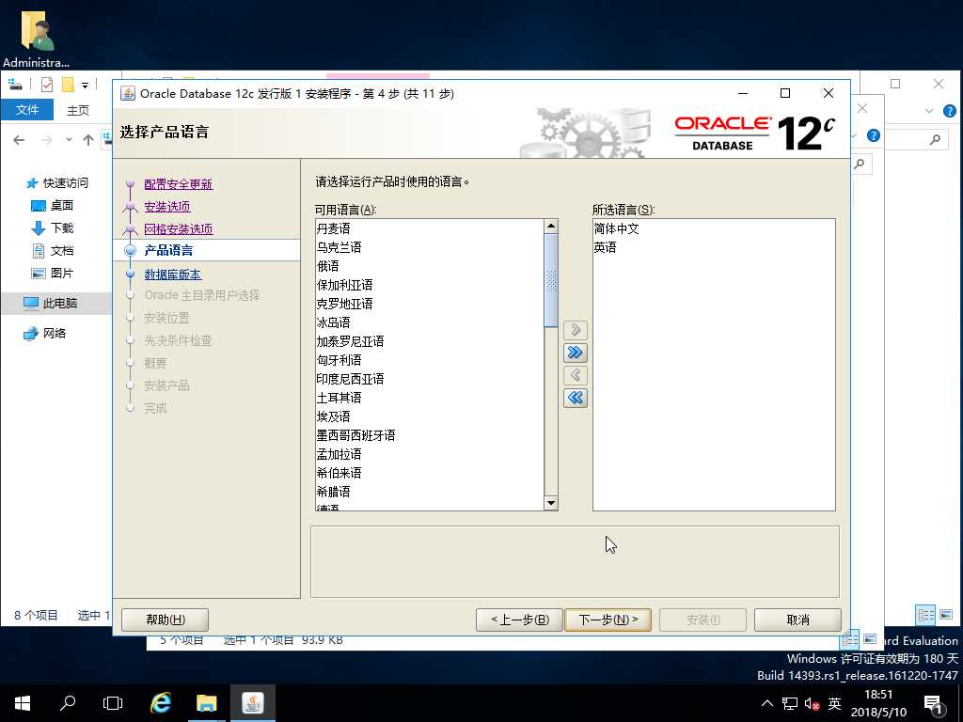Open the Explorer help icon
The height and width of the screenshot is (722, 963).
(x=950, y=111)
